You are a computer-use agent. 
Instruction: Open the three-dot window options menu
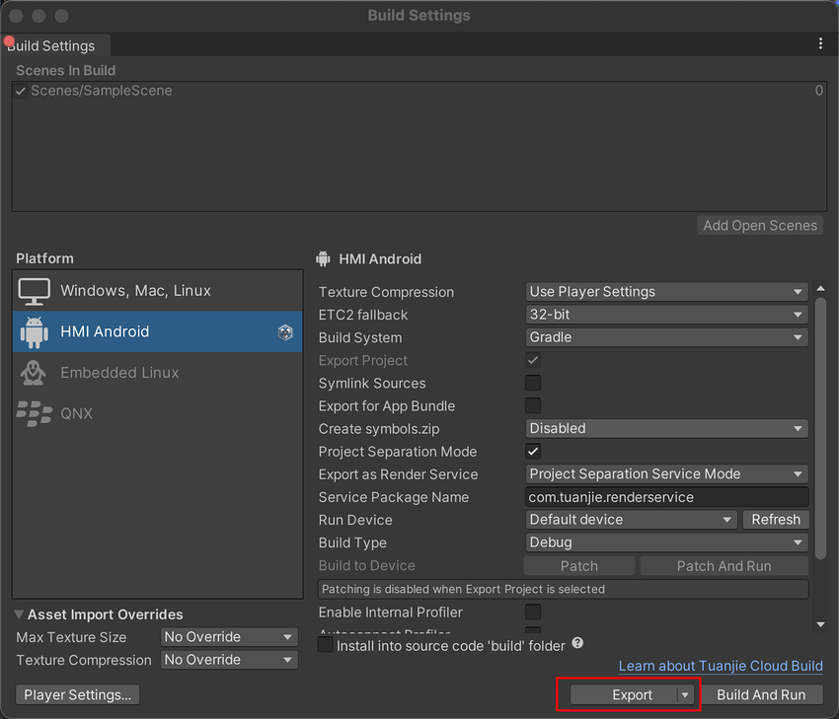(x=820, y=44)
